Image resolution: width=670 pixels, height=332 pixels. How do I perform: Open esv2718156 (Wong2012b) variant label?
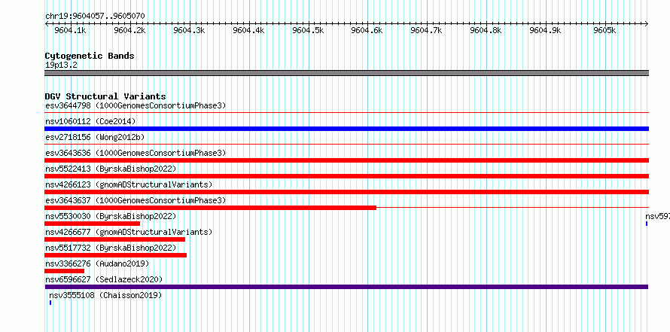[95, 137]
